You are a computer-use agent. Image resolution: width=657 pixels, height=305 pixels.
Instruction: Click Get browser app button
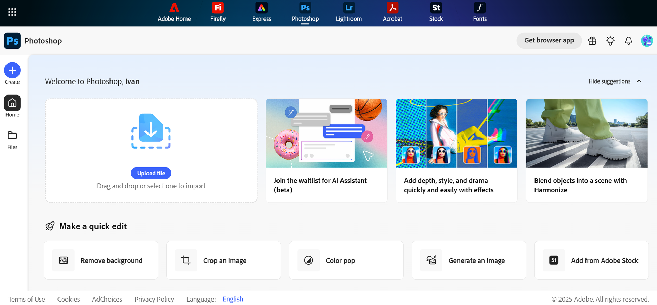[549, 40]
